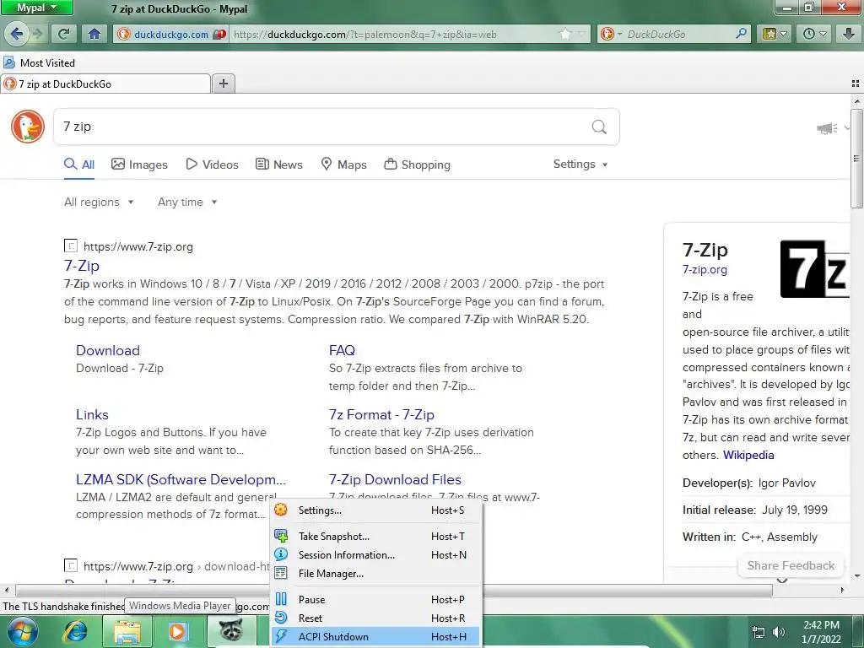864x648 pixels.
Task: Launch Internet Explorer from the taskbar
Action: click(76, 631)
